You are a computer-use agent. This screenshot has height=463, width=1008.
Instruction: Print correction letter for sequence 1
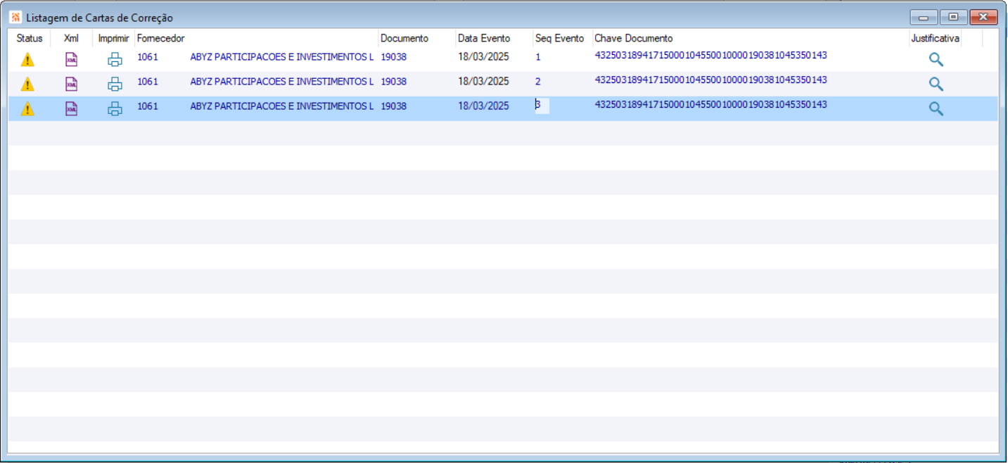pos(115,60)
